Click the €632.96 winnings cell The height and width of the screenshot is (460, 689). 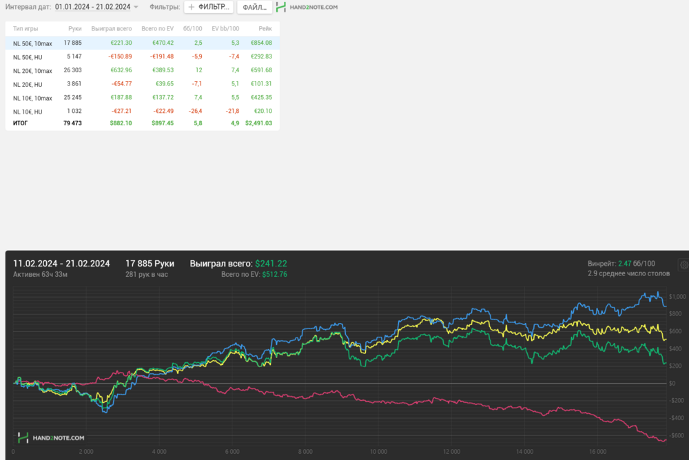tap(121, 70)
